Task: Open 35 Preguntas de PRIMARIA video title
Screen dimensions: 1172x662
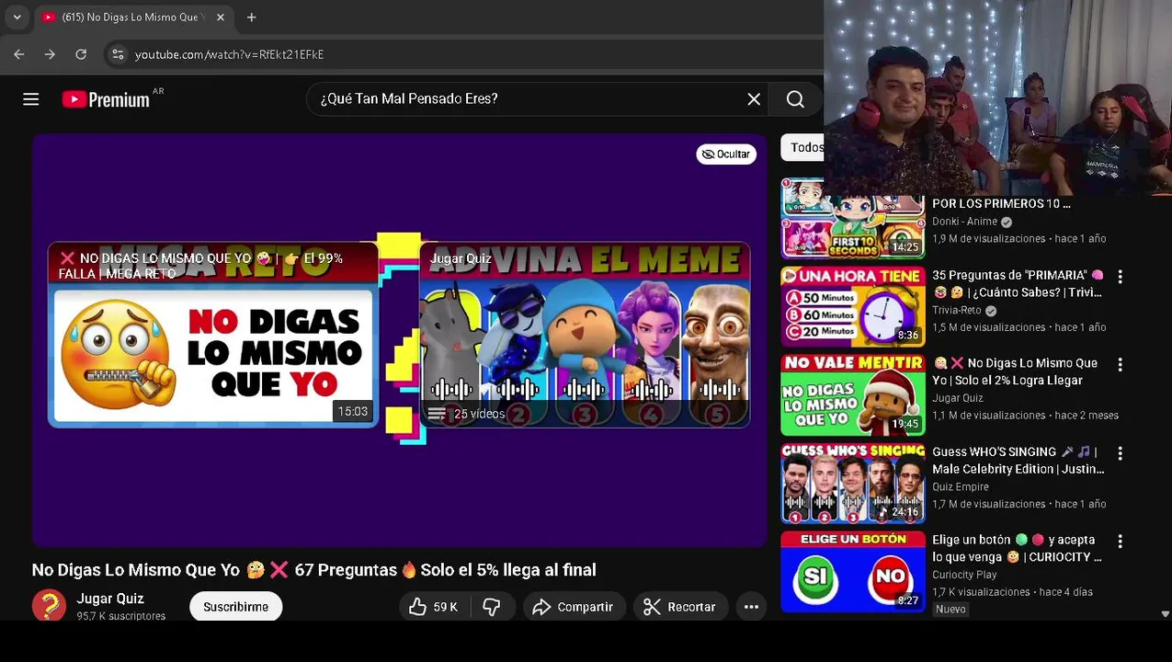Action: coord(1018,284)
